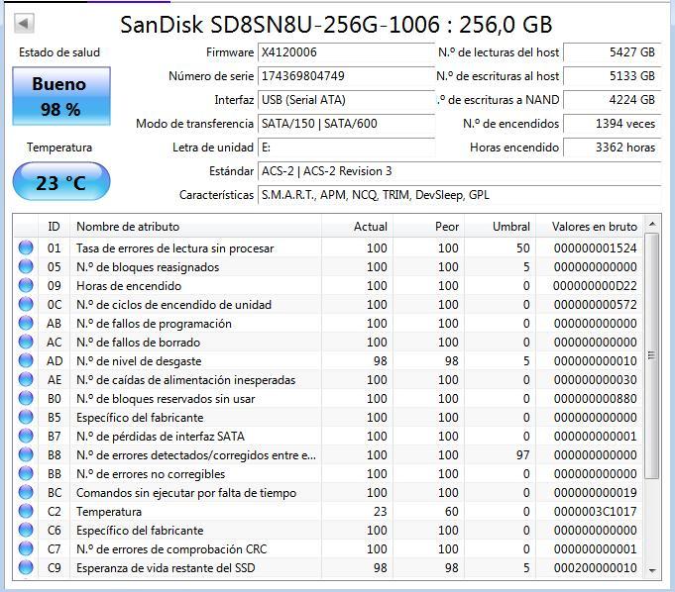Click status orb for attribute C9

tap(26, 568)
